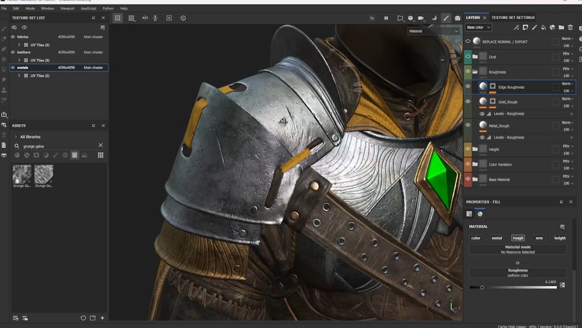Expand UV Tiles under metals
The height and width of the screenshot is (328, 582).
(x=19, y=75)
